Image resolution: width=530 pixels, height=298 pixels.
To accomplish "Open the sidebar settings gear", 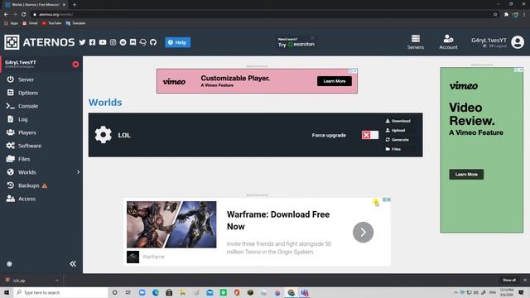I will 9,264.
